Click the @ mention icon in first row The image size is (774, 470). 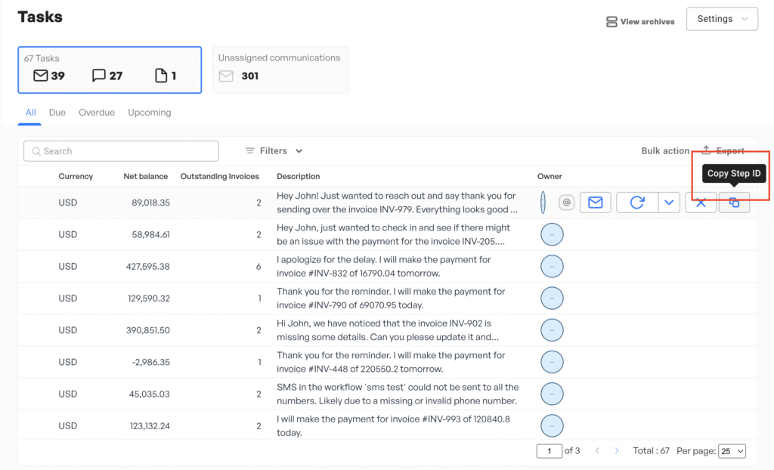click(x=567, y=203)
